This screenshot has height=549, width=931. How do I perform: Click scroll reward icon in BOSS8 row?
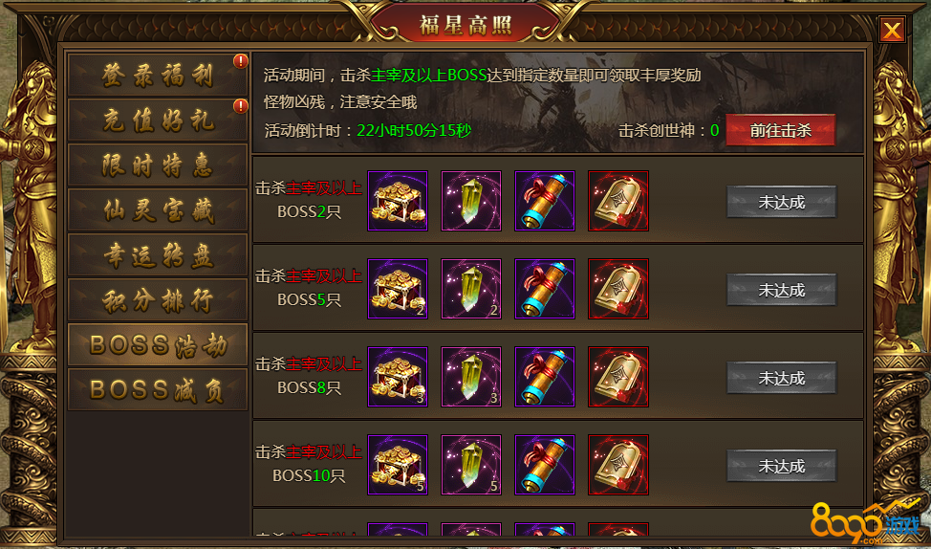click(545, 377)
